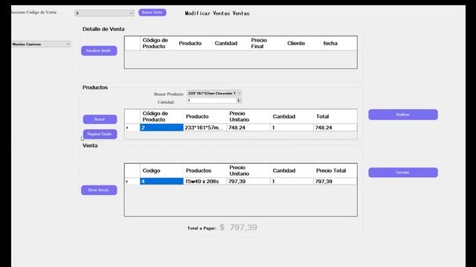Screen dimensions: 476x267
Task: Click the Buscar Venta button
Action: click(x=152, y=13)
